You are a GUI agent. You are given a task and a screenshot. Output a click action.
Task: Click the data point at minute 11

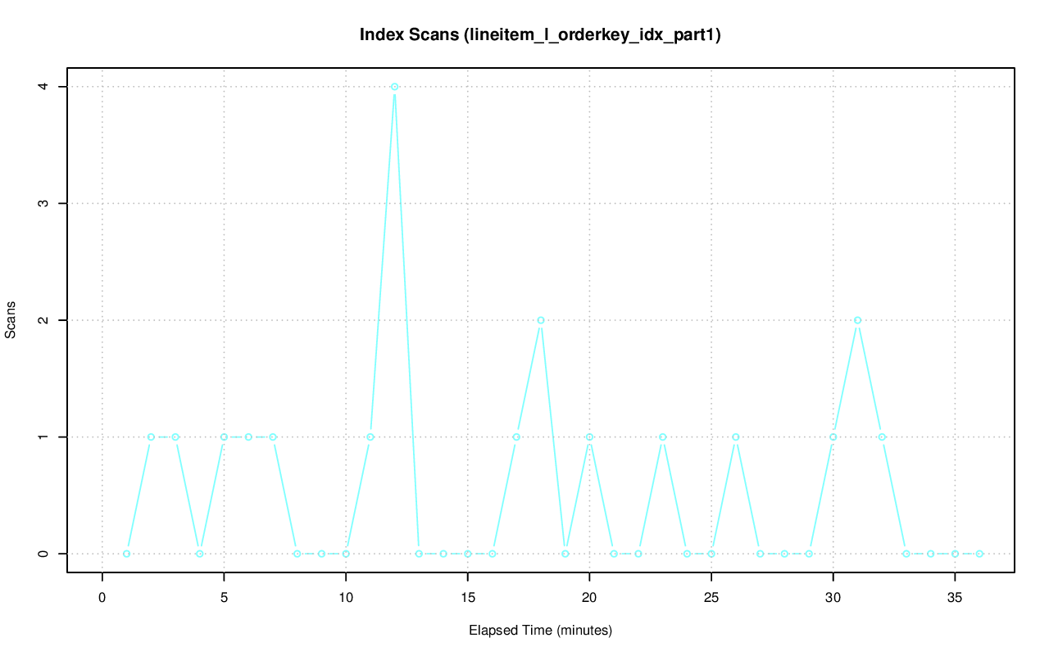[x=370, y=437]
